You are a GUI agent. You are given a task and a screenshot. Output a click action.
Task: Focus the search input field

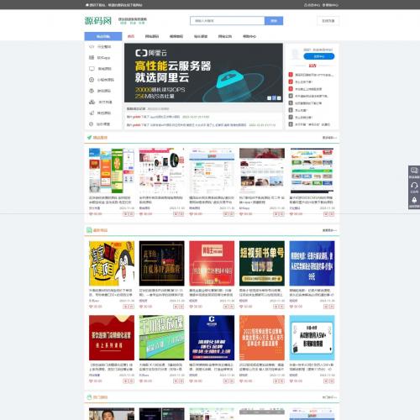point(227,21)
